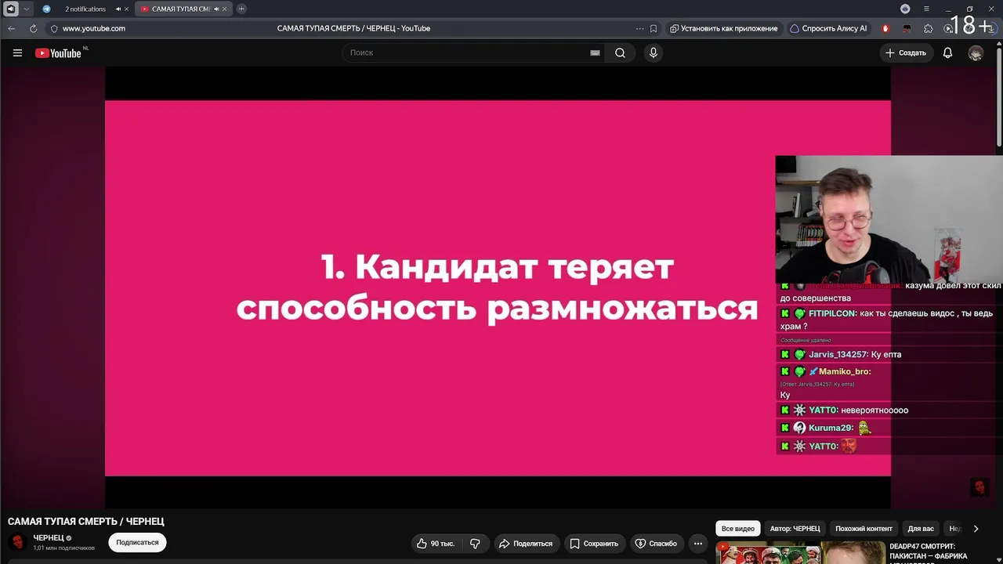
Task: Click the channel watermark in the player corner
Action: pos(979,487)
